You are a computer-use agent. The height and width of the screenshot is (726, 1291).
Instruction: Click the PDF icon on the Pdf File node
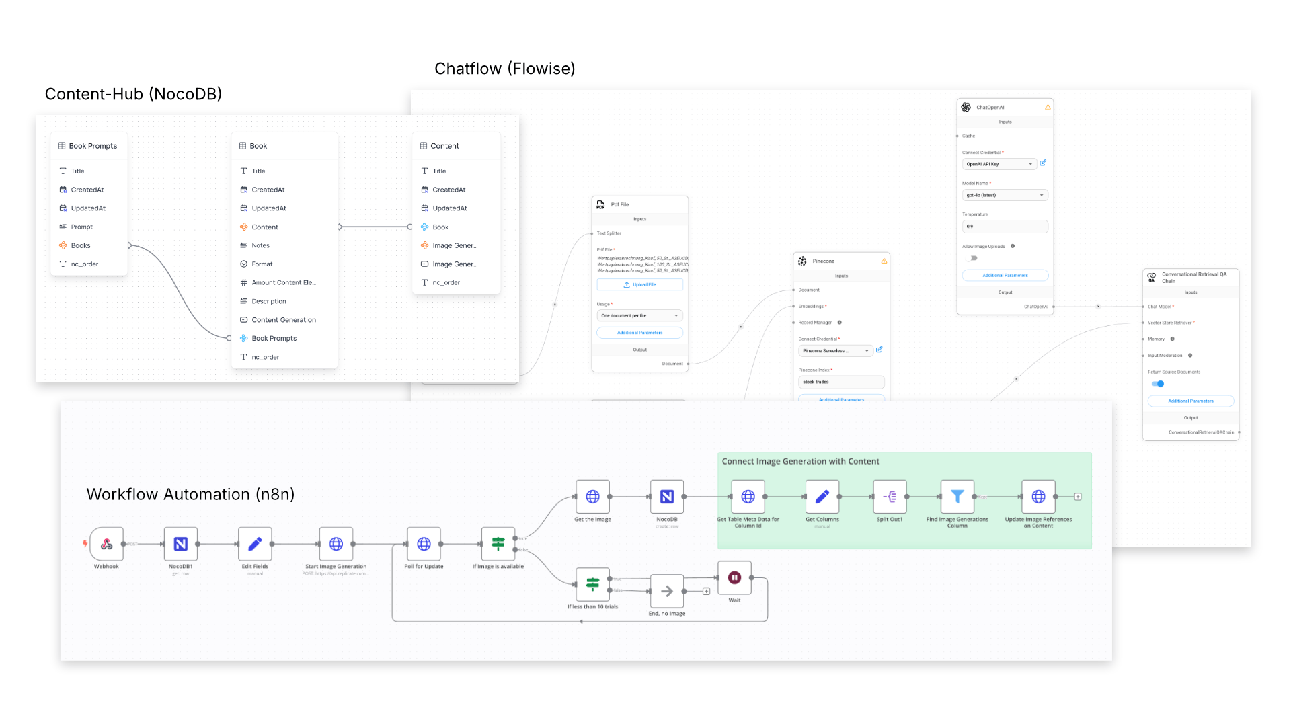600,204
